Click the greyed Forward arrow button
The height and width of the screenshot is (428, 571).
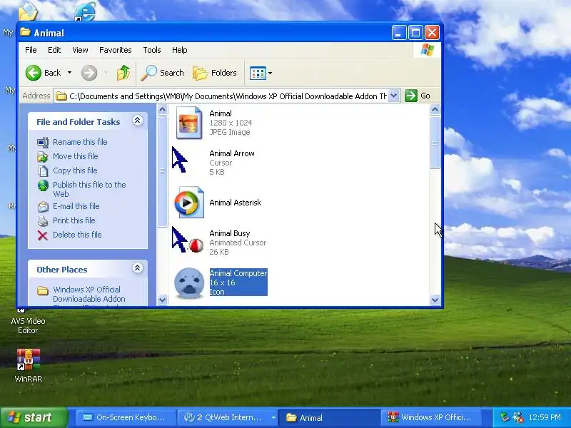coord(89,73)
